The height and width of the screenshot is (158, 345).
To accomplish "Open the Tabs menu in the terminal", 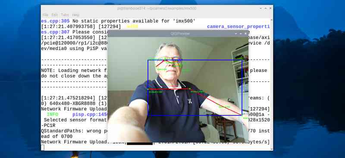I will (65, 15).
